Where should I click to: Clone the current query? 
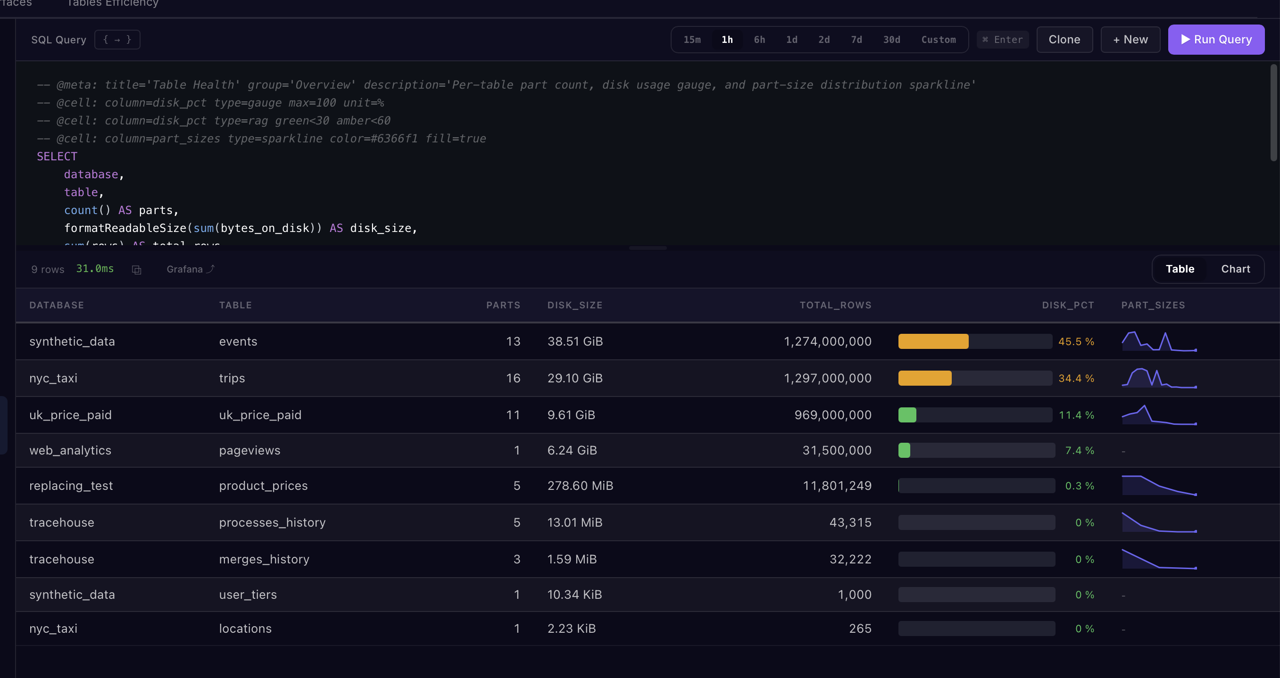pyautogui.click(x=1064, y=40)
